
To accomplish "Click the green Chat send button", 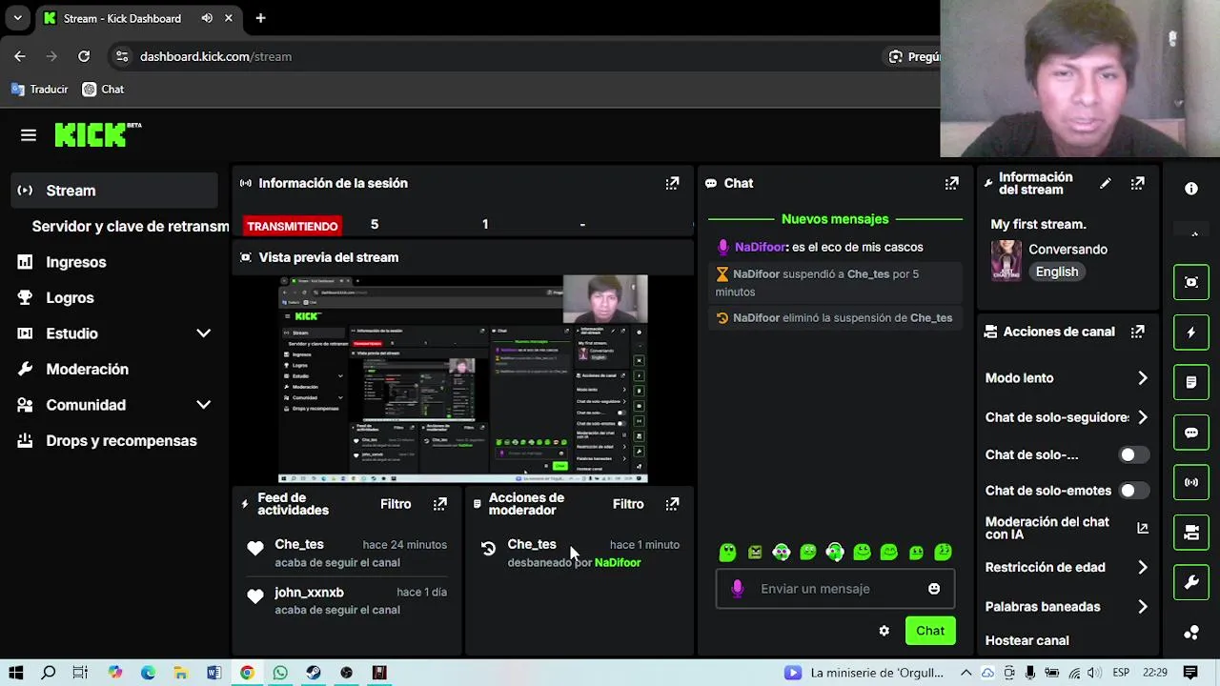I will 930,631.
